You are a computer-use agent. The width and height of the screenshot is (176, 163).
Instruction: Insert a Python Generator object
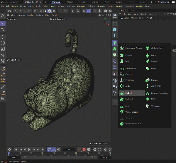(133, 124)
